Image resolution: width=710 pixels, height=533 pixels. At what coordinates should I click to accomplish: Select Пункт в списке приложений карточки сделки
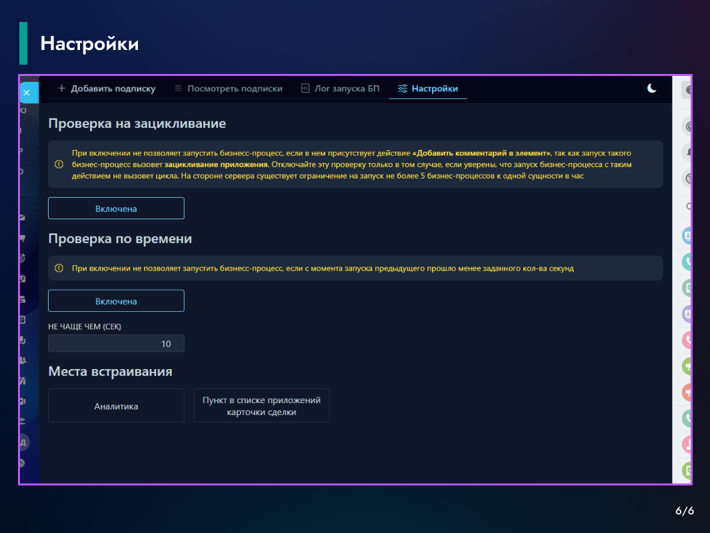(x=261, y=406)
